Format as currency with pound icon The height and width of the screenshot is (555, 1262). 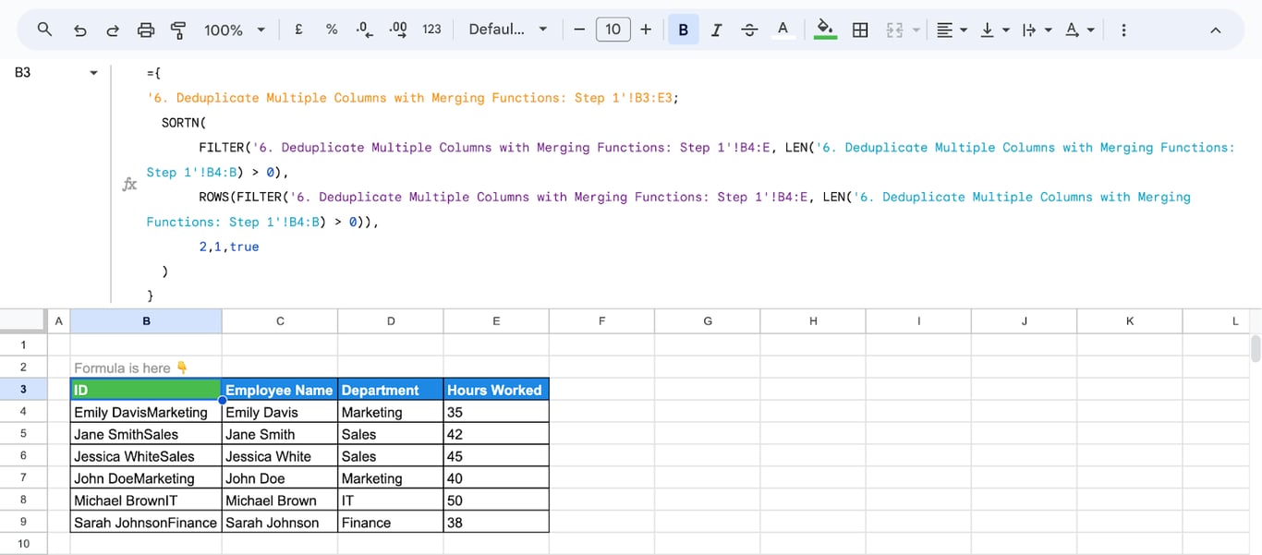tap(298, 30)
